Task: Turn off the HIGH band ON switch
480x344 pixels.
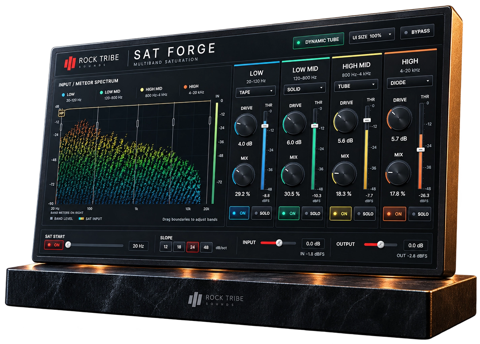Action: [x=394, y=214]
